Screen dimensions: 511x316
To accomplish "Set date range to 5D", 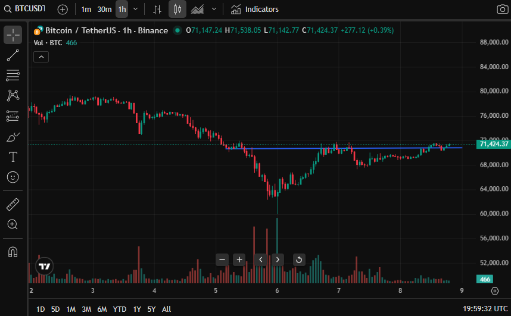I will click(55, 309).
